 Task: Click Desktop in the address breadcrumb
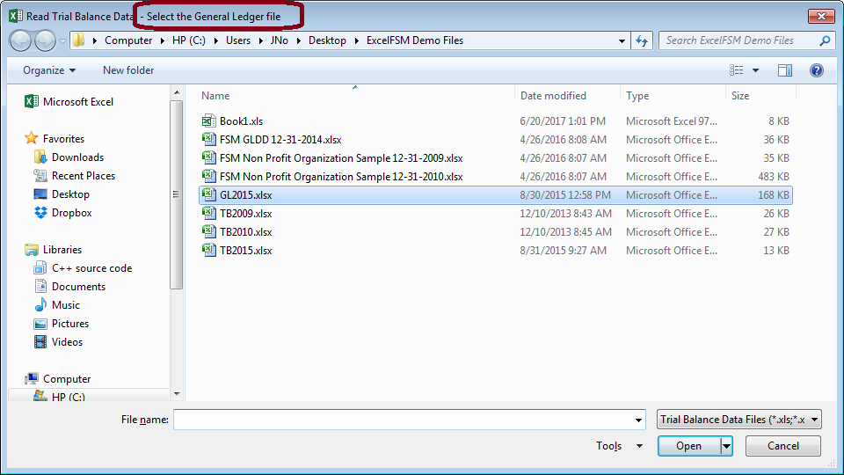coord(327,40)
